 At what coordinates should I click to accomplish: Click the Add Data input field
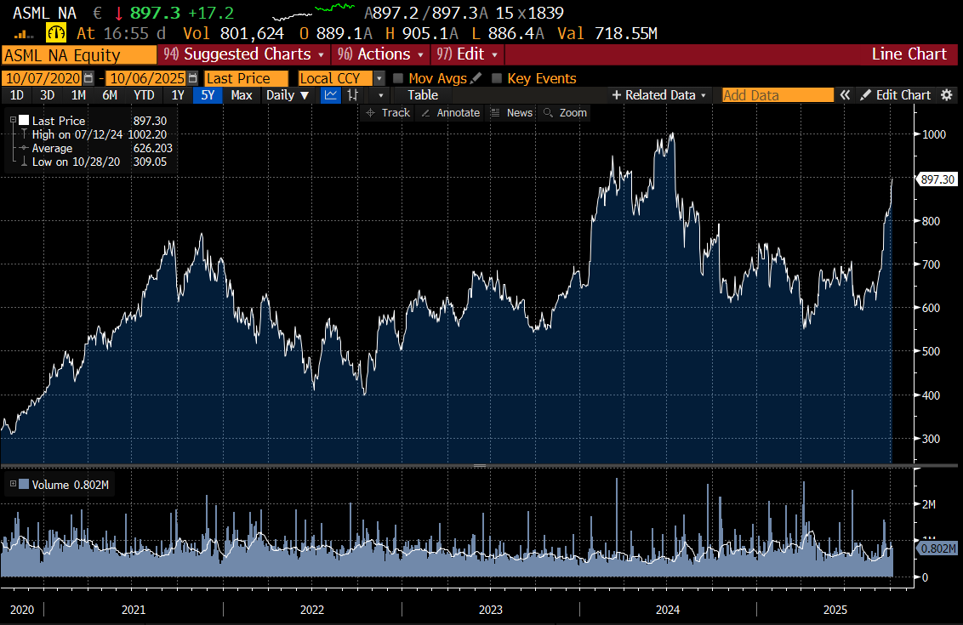click(778, 95)
